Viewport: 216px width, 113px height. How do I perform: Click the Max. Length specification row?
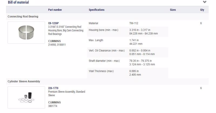pyautogui.click(x=127, y=42)
